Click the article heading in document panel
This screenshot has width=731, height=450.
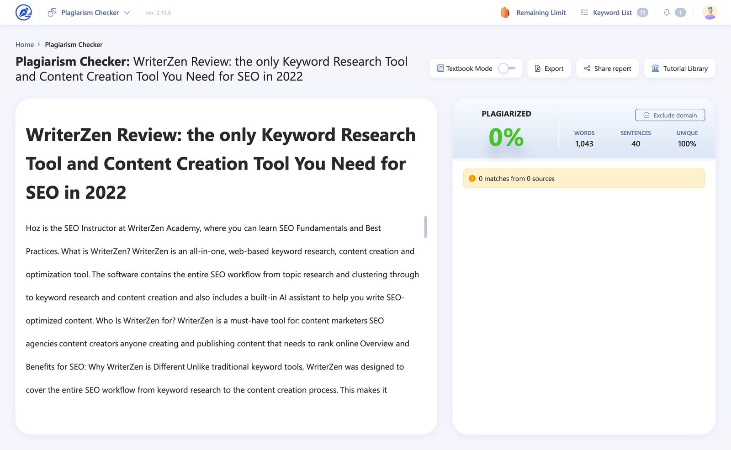coord(221,164)
